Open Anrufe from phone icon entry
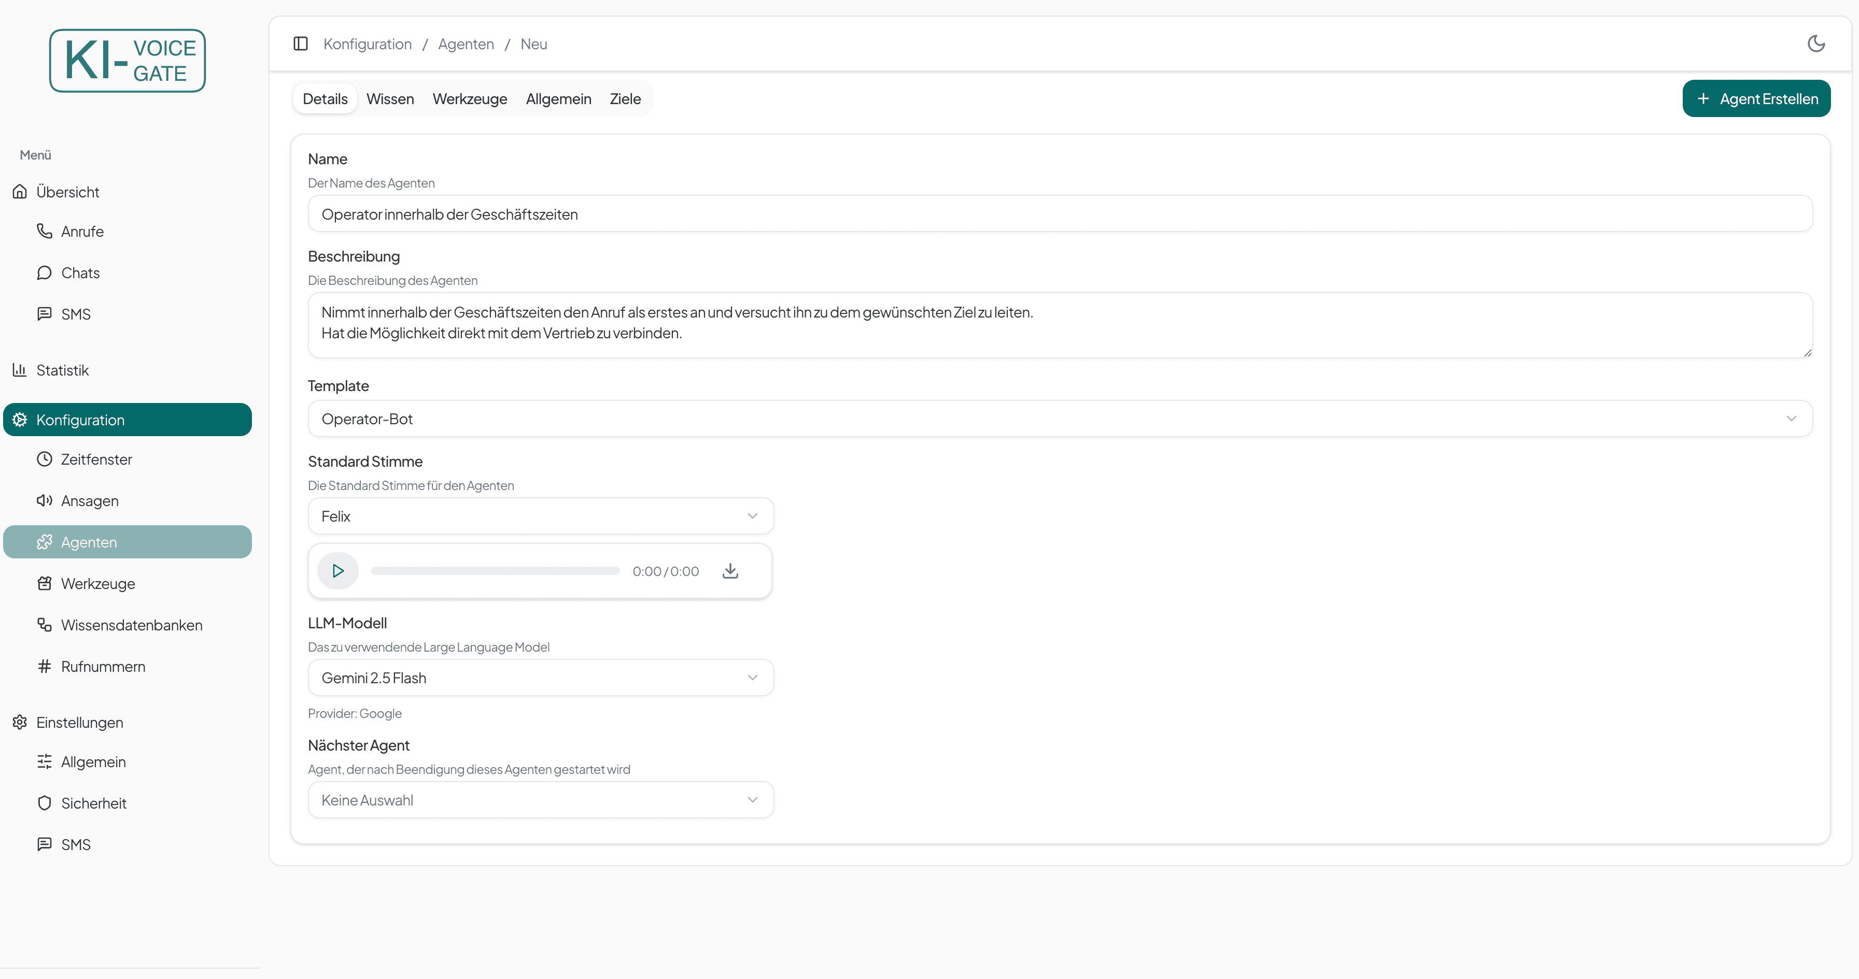Image resolution: width=1859 pixels, height=979 pixels. click(81, 232)
